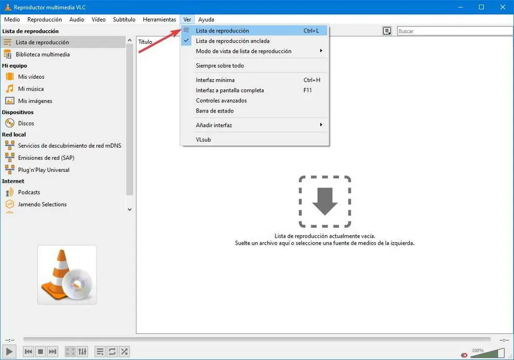Toggle fullscreen video button
This screenshot has height=360, width=514.
[70, 351]
